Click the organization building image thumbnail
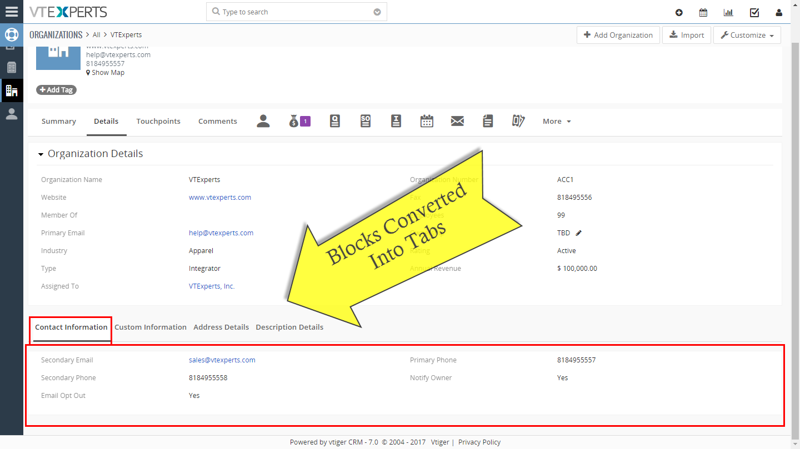 (58, 58)
